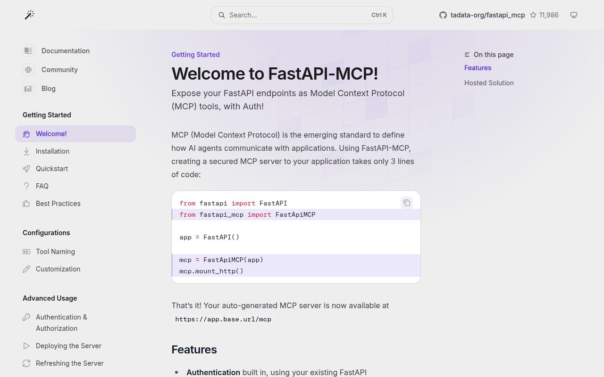Screen dimensions: 604x377
Task: Click the FAQ question mark icon
Action: (x=26, y=186)
